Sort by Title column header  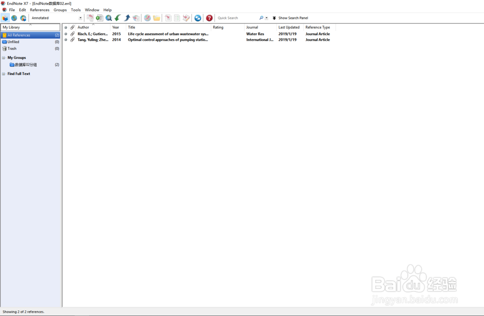(x=168, y=27)
